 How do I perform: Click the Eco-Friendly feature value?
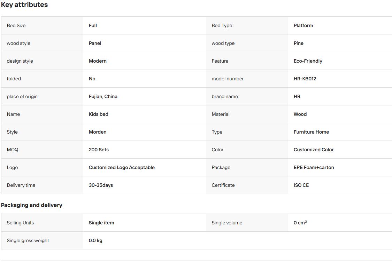click(308, 61)
